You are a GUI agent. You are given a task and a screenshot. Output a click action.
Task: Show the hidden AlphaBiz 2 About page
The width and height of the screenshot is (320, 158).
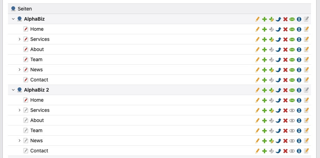[x=292, y=121]
